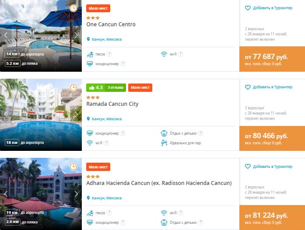
Task: Open the 4.3 rating reviews badge
Action: tap(106, 88)
